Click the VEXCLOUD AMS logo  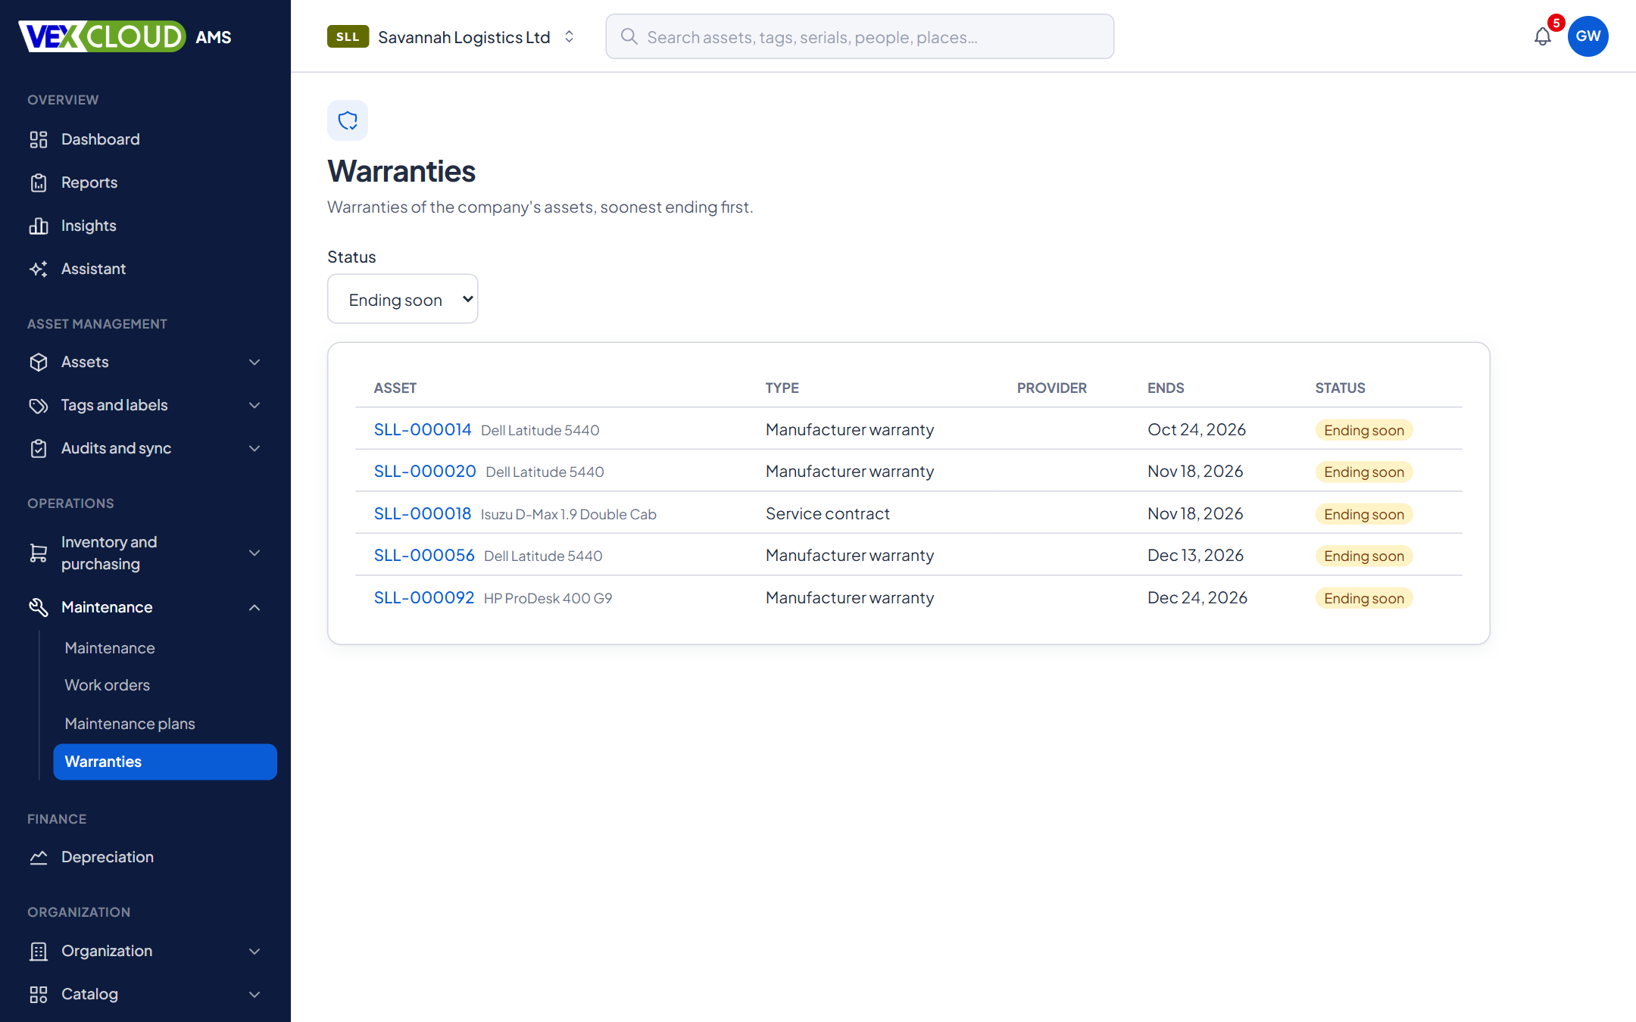coord(125,36)
